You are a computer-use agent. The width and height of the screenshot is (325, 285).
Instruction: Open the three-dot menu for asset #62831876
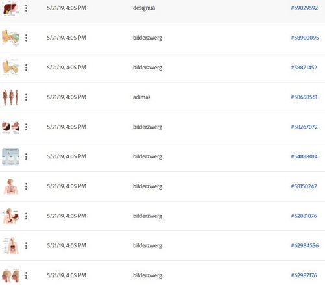26,216
